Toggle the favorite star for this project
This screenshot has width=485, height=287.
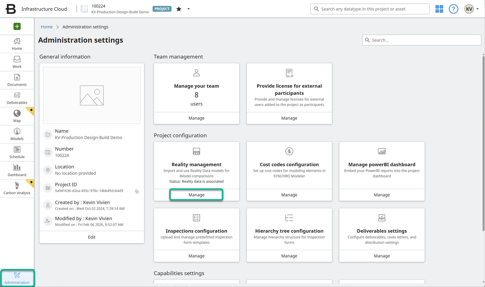(179, 9)
